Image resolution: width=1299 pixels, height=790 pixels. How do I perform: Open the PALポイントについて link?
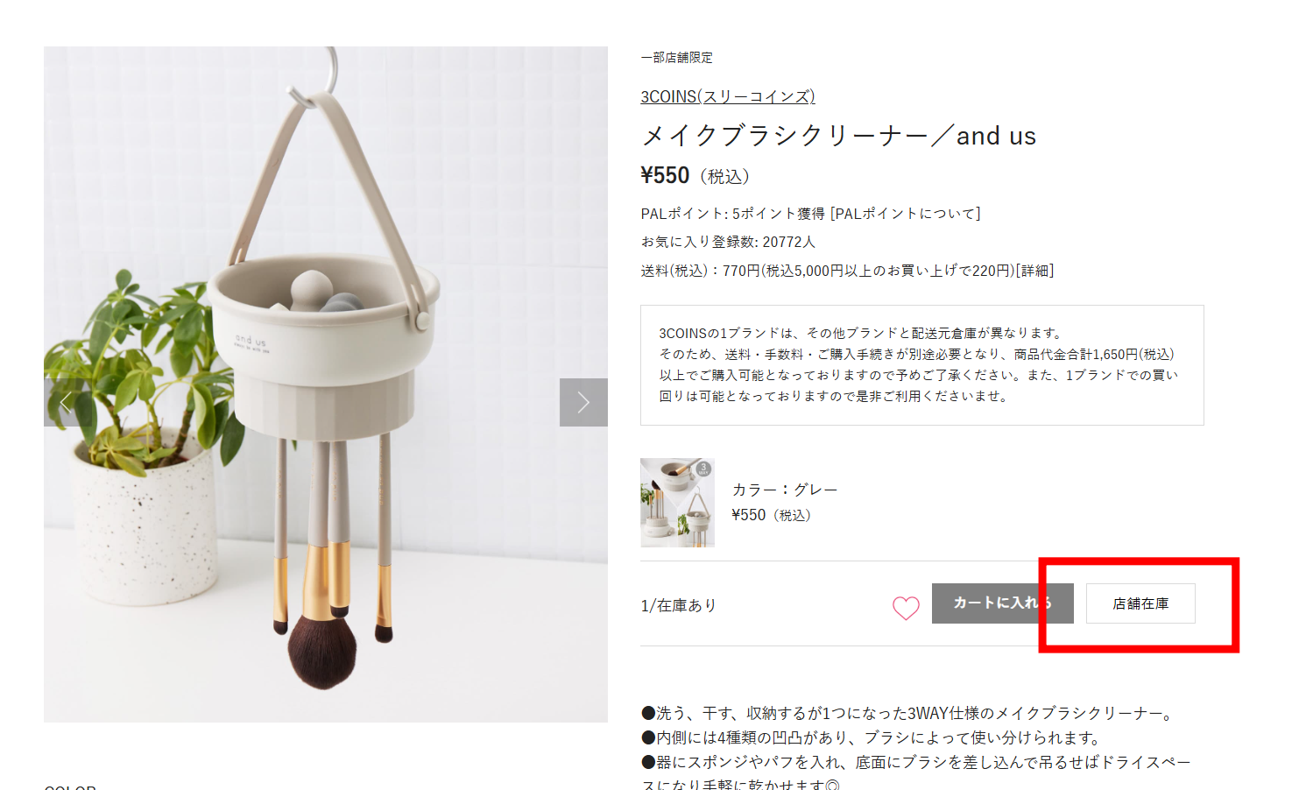pos(905,214)
